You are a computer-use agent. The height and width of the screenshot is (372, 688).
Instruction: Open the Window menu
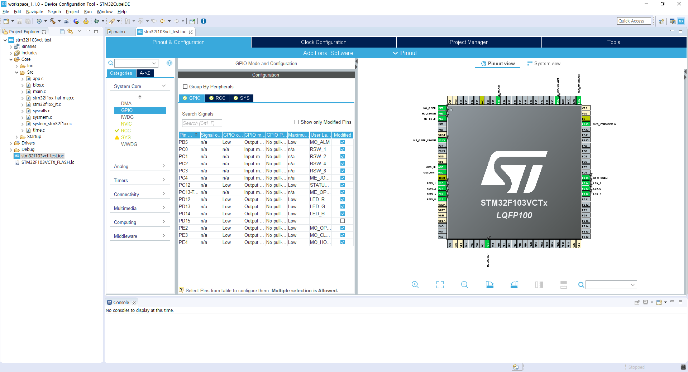(104, 11)
